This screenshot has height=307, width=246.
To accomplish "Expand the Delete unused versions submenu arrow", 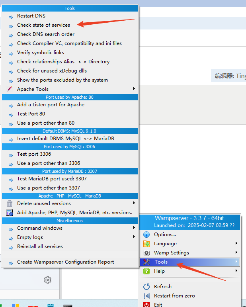I will pos(134,203).
